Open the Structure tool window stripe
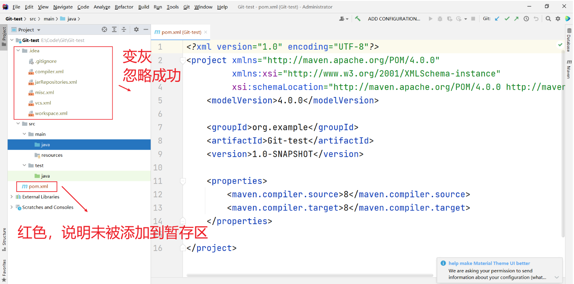 click(4, 239)
